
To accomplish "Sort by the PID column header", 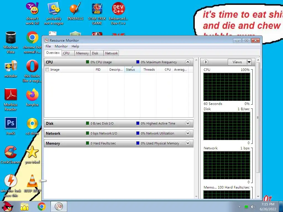I will coord(101,69).
